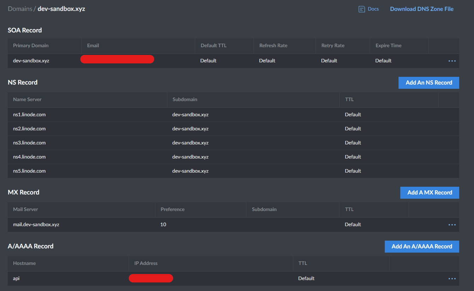
Task: Open the api A record actions menu
Action: [452, 279]
